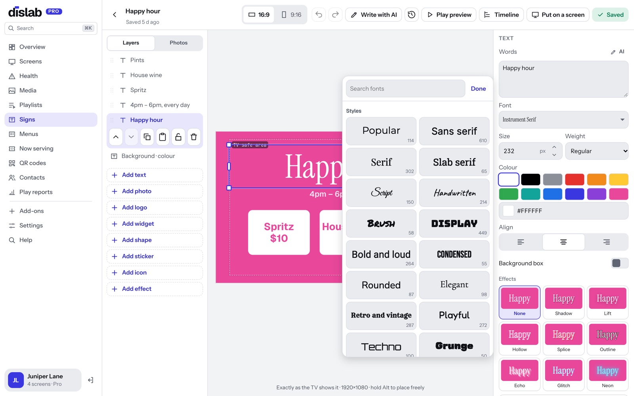Viewport: 634px width, 396px height.
Task: Unlock the Happy hour layer
Action: click(x=178, y=137)
